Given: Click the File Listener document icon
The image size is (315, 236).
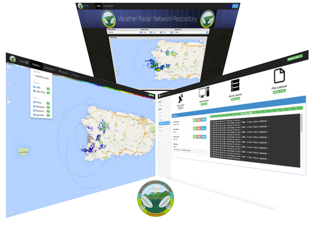Looking at the screenshot, I should pos(279,76).
